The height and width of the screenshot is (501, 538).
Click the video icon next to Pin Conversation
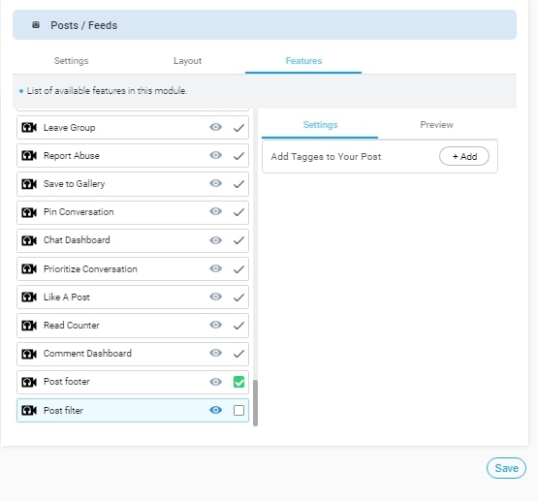coord(29,212)
